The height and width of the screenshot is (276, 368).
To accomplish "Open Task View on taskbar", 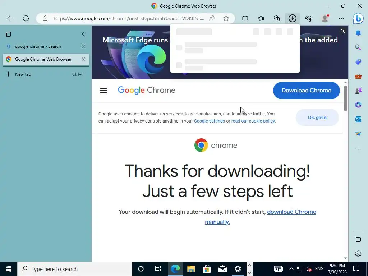I will click(158, 269).
